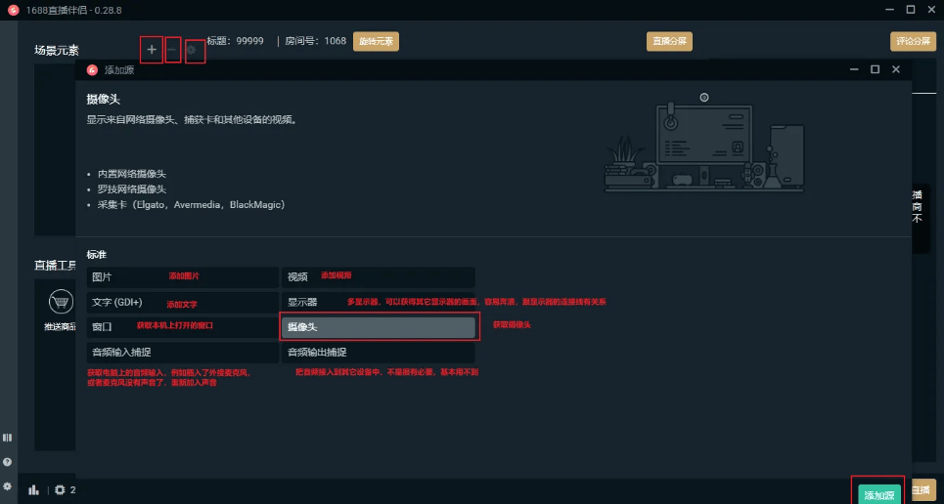
Task: Click the bar chart statistics icon in status bar
Action: (x=34, y=489)
